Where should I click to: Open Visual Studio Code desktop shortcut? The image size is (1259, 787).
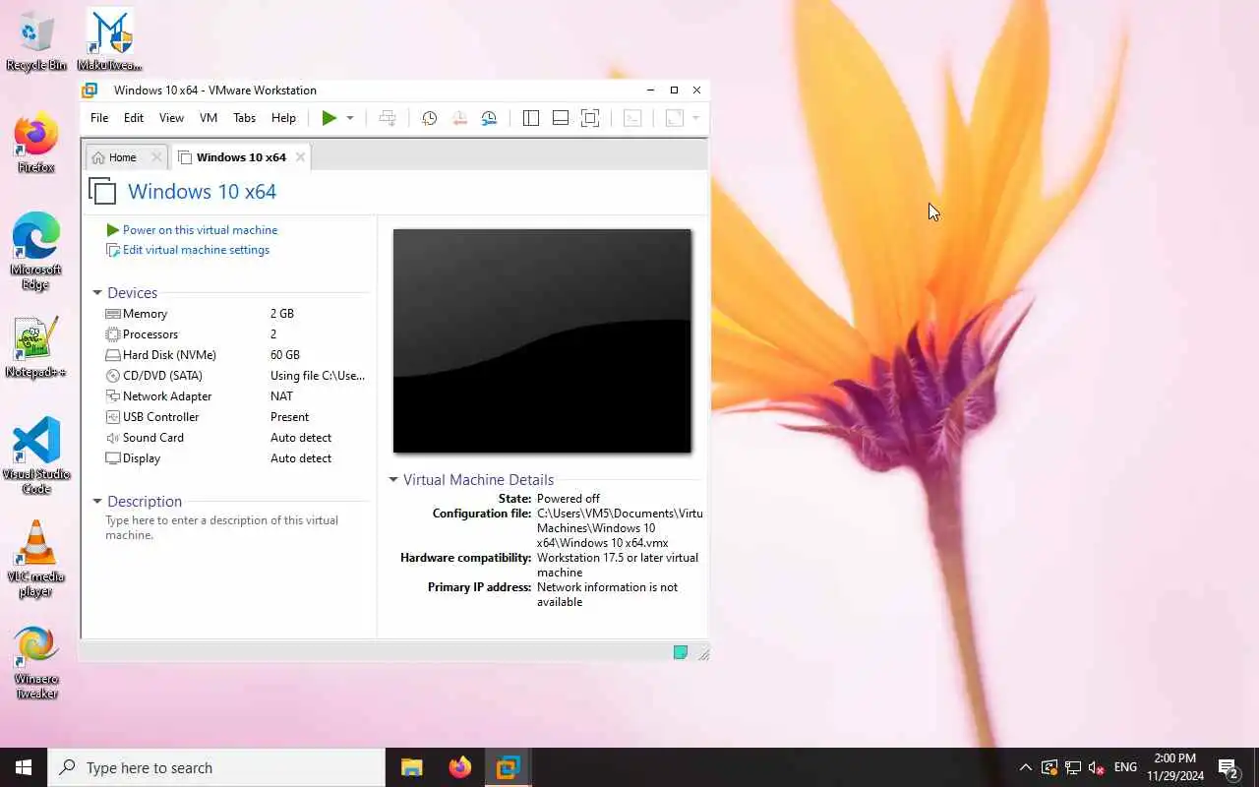click(x=36, y=455)
